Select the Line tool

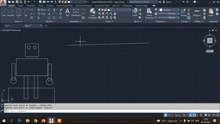click(4, 12)
